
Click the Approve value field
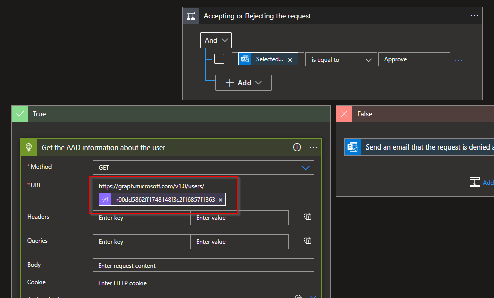click(414, 59)
